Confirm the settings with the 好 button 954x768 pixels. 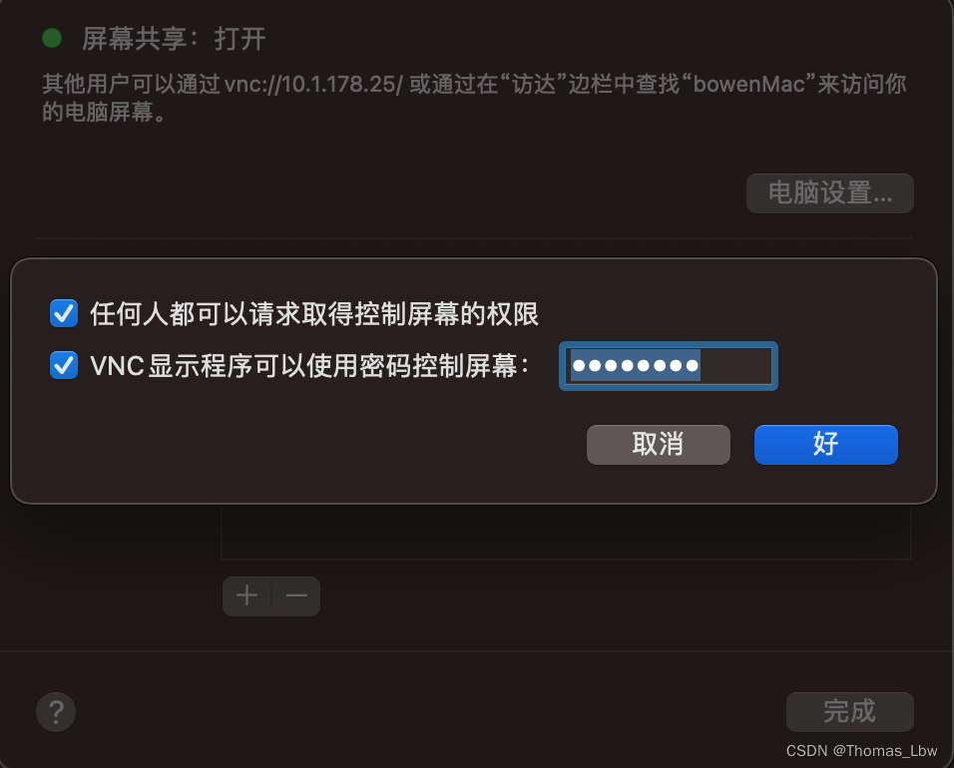click(825, 445)
